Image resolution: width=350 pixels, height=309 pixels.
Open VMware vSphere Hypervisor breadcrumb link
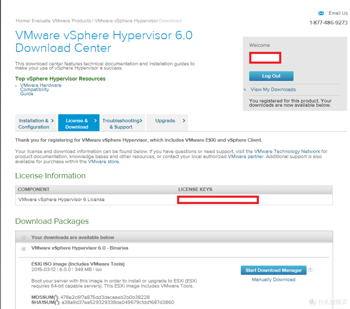pyautogui.click(x=126, y=21)
